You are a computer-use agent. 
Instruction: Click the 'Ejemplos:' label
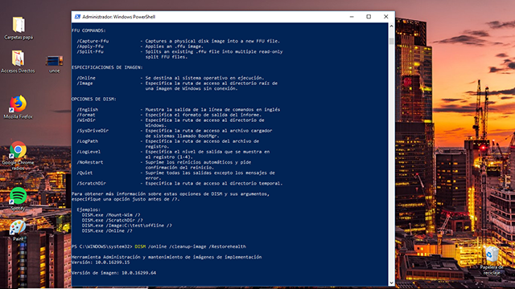pyautogui.click(x=89, y=210)
